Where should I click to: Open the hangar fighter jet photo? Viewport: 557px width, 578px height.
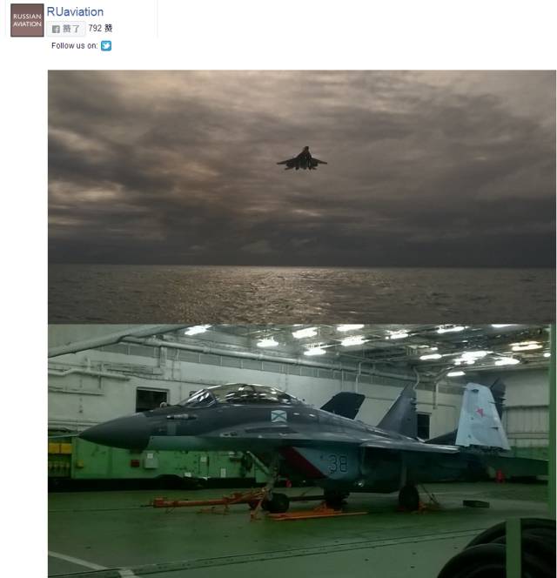coord(302,451)
